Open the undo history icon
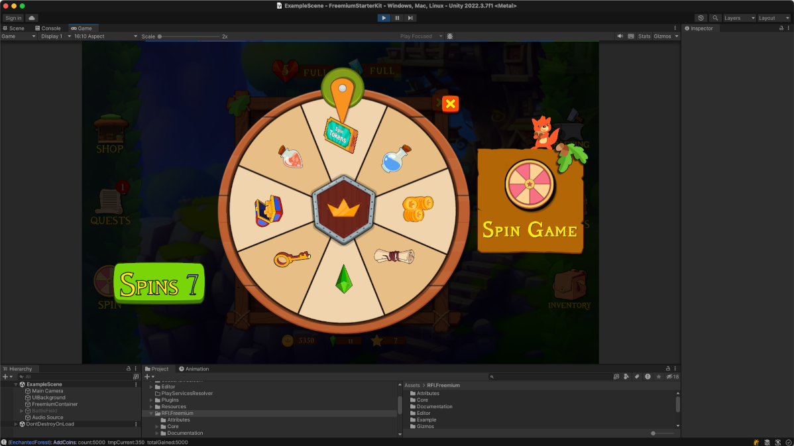Screen dimensions: 794x446 (x=701, y=18)
